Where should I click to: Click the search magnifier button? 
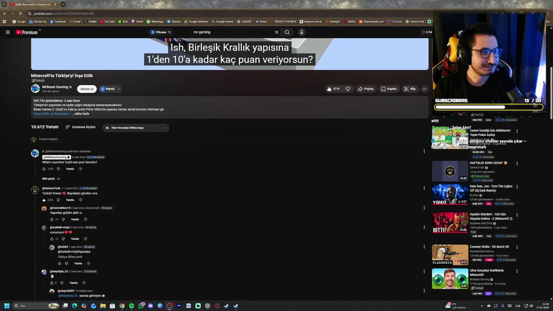click(287, 32)
